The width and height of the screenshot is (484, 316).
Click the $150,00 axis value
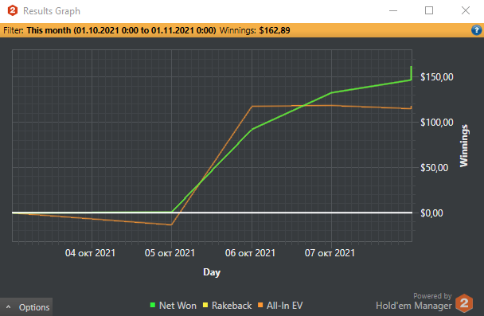(x=437, y=77)
